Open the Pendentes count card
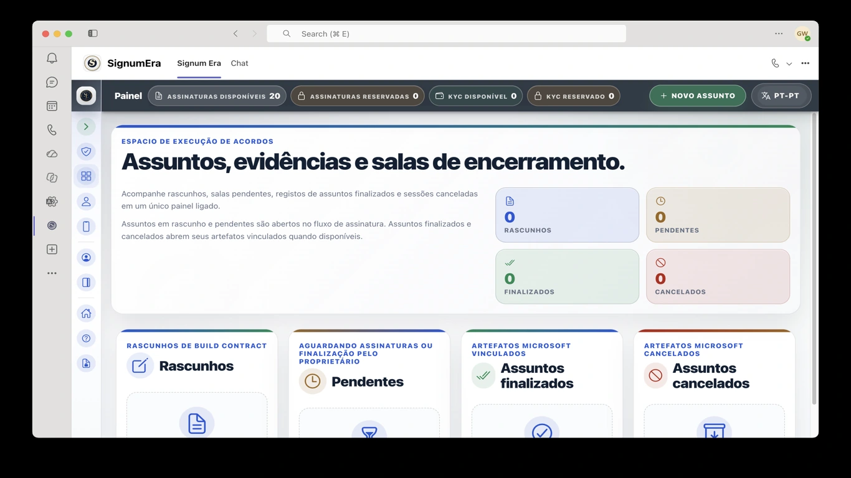Image resolution: width=851 pixels, height=478 pixels. tap(718, 215)
